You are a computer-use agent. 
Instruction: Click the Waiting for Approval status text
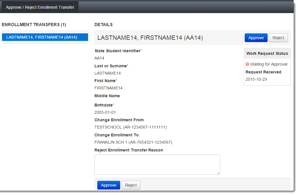[268, 64]
